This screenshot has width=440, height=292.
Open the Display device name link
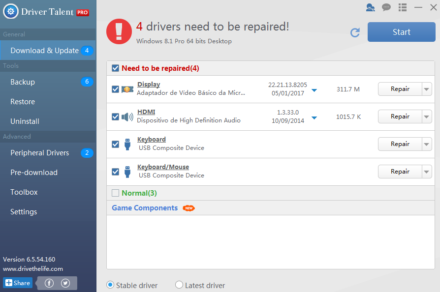[x=149, y=85]
